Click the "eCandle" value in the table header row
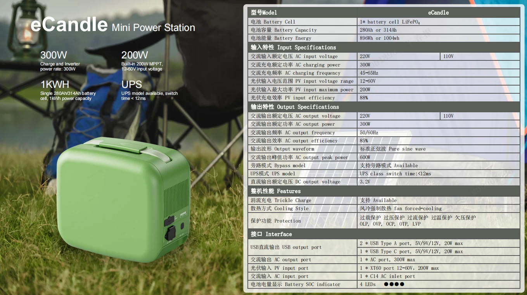This screenshot has width=527, height=295. pyautogui.click(x=438, y=12)
